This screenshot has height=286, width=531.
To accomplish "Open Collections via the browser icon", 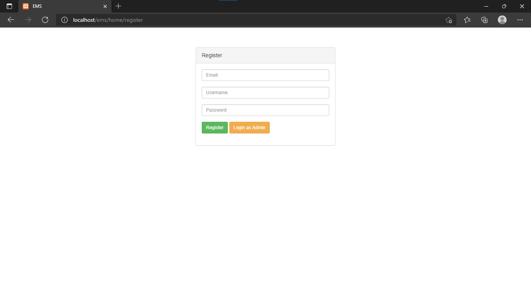I will pyautogui.click(x=484, y=20).
